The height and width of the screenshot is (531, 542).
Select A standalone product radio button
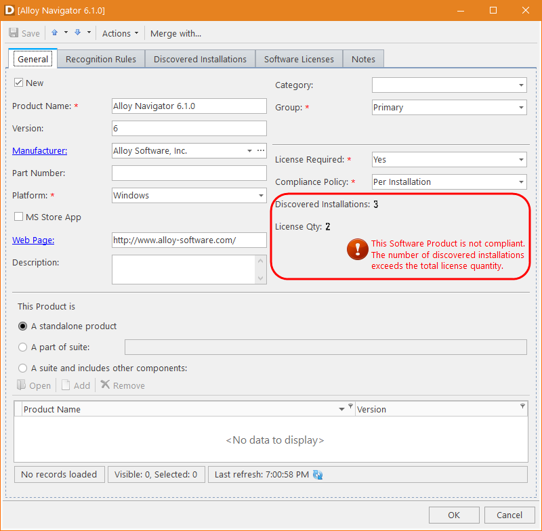[22, 326]
